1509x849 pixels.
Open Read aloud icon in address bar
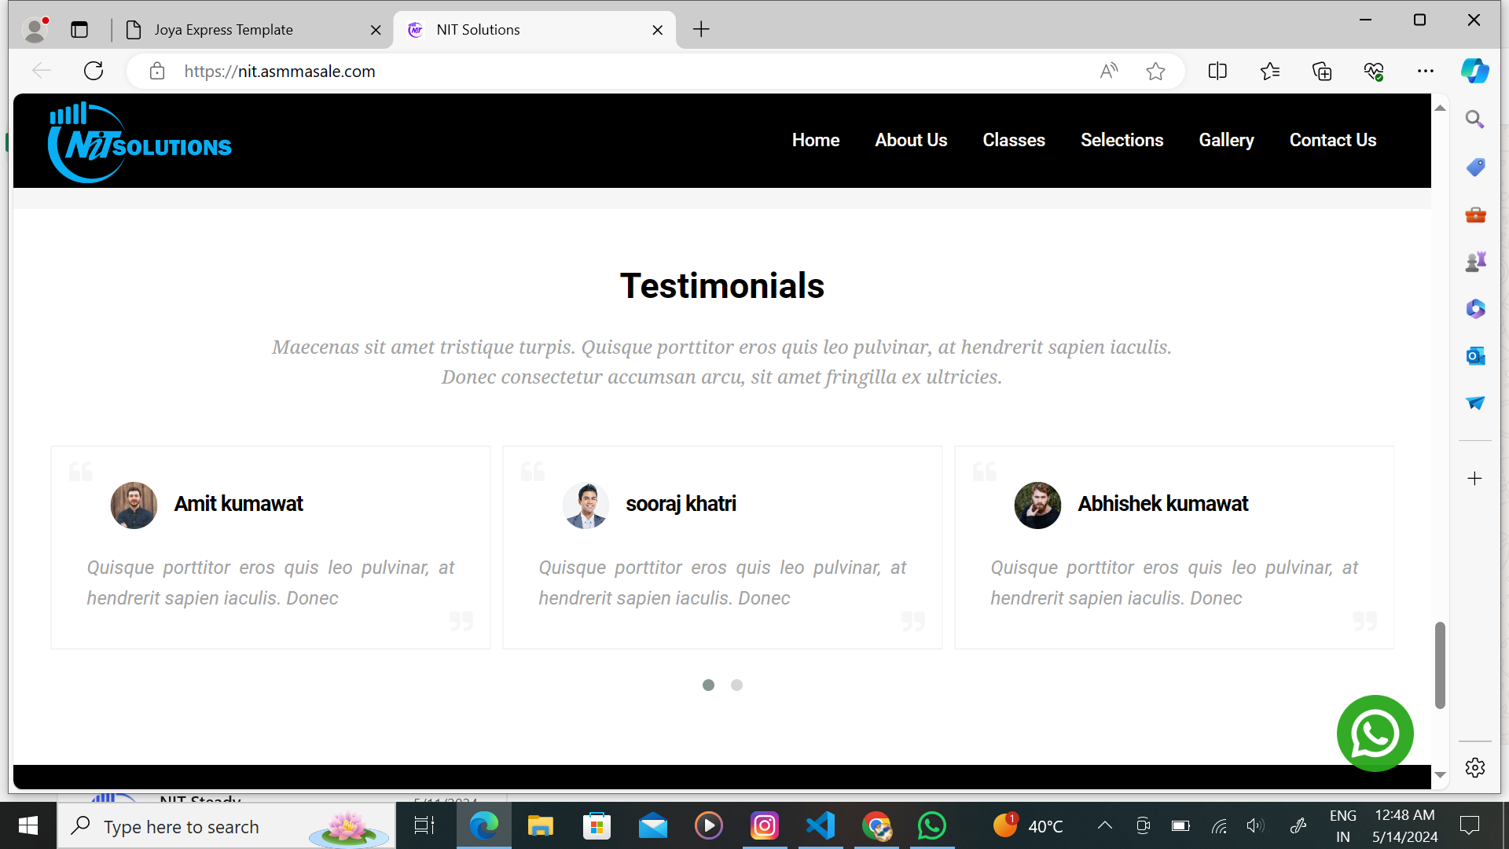click(x=1108, y=72)
